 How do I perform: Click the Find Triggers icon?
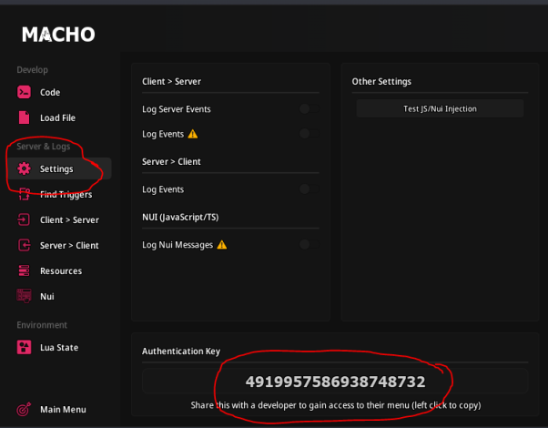pyautogui.click(x=24, y=194)
